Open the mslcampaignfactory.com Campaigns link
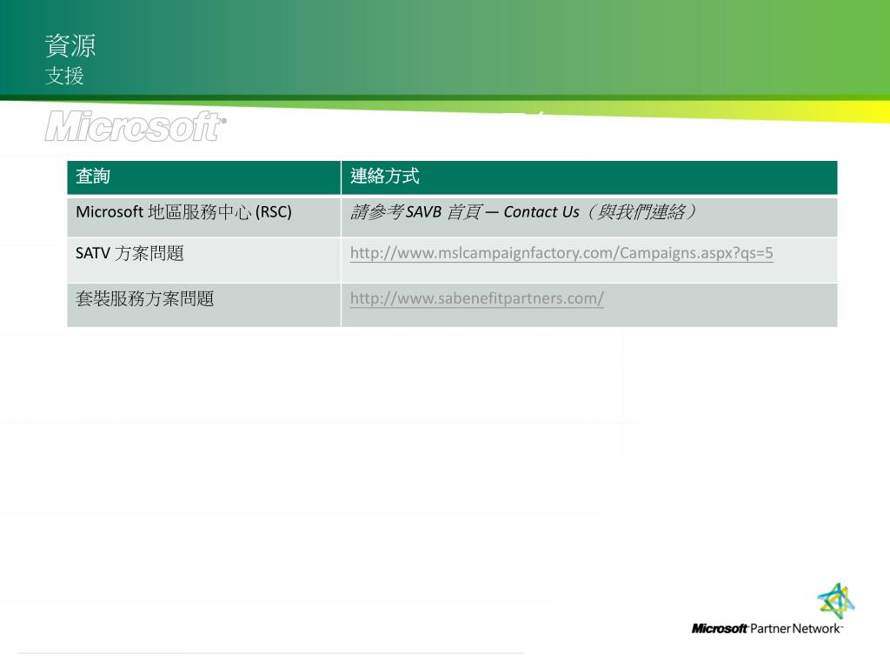This screenshot has height=668, width=890. pos(561,253)
